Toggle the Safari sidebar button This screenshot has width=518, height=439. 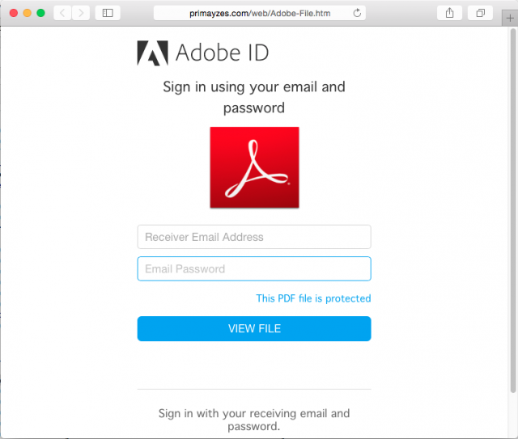coord(107,13)
